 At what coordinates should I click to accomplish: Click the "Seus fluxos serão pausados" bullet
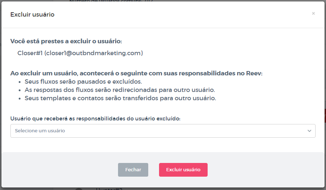(83, 81)
